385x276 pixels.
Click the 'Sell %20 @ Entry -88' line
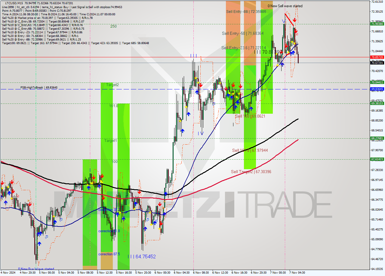point(42,39)
